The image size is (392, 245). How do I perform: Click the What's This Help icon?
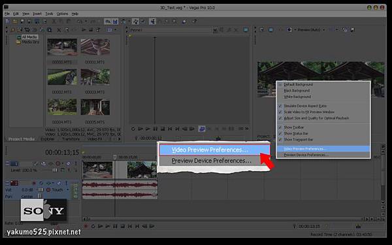click(194, 22)
